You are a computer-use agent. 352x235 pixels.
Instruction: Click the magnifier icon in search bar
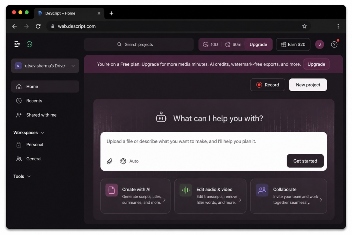pyautogui.click(x=119, y=44)
